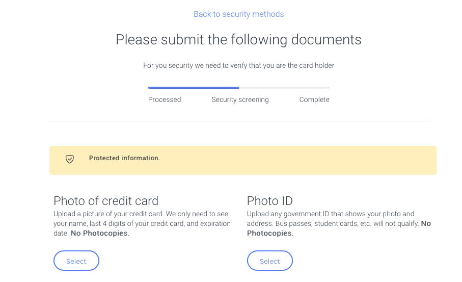Select the Security screening step label

point(240,99)
